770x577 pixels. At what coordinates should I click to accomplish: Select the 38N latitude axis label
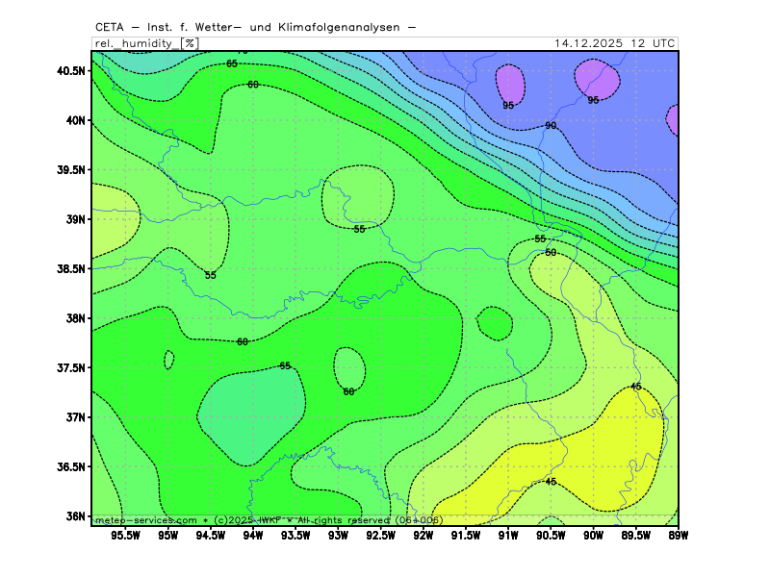click(75, 318)
